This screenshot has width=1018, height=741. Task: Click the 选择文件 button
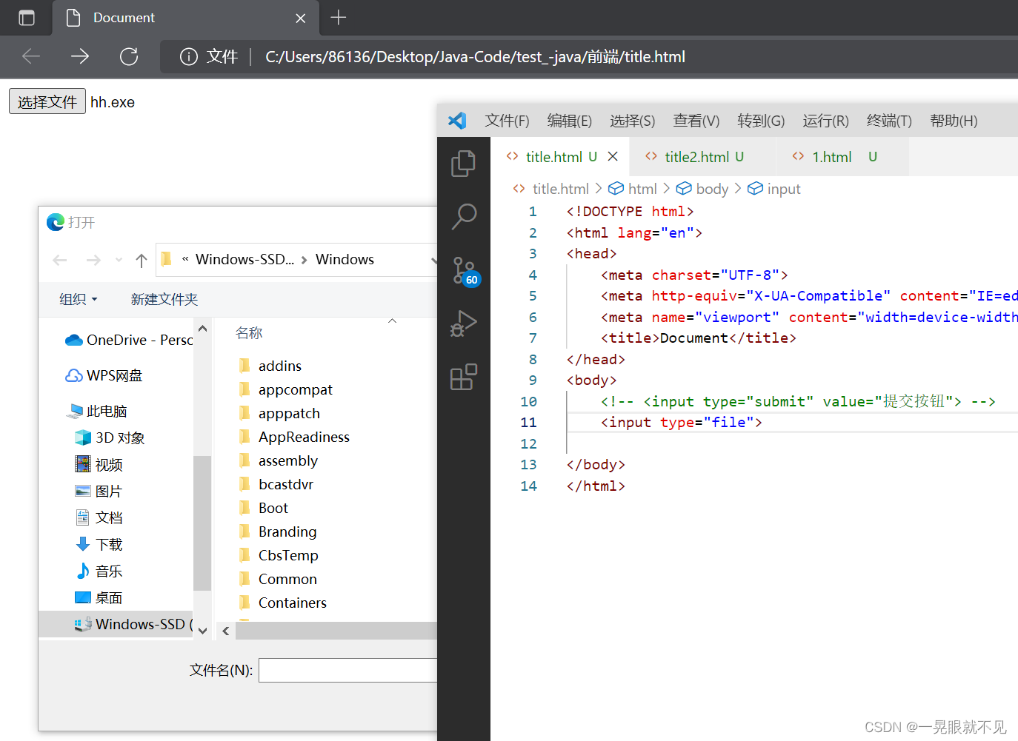(47, 101)
